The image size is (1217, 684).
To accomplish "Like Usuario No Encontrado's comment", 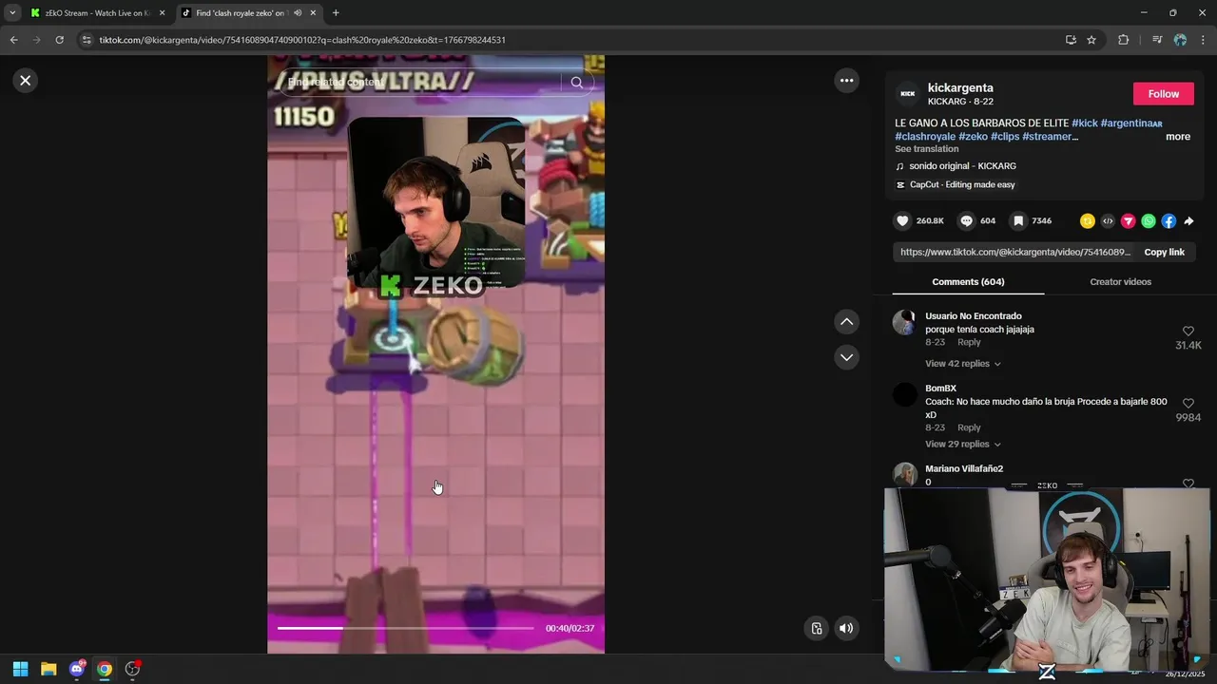I will [1188, 331].
